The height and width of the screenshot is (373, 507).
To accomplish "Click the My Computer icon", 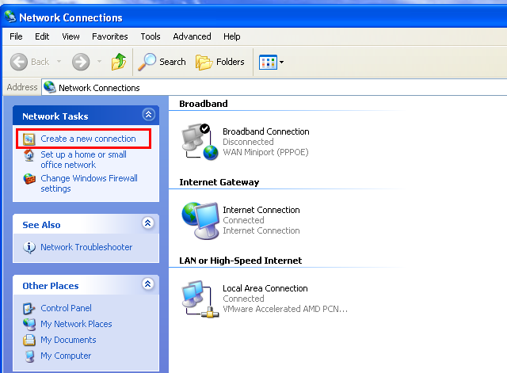I will click(x=30, y=356).
